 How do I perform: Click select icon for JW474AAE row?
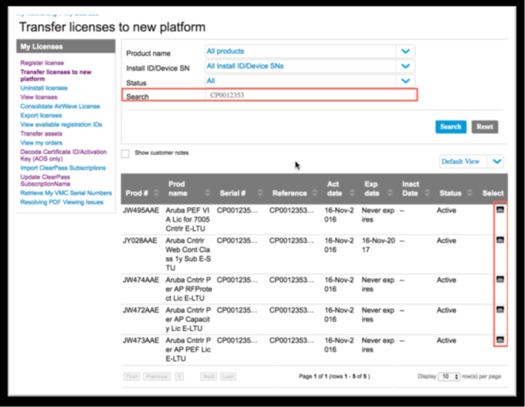point(500,280)
